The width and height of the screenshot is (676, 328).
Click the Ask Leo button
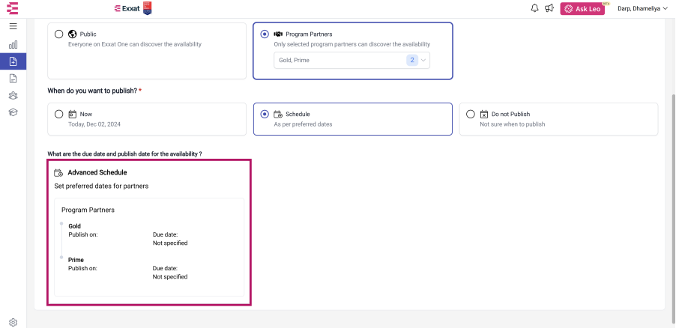[582, 9]
